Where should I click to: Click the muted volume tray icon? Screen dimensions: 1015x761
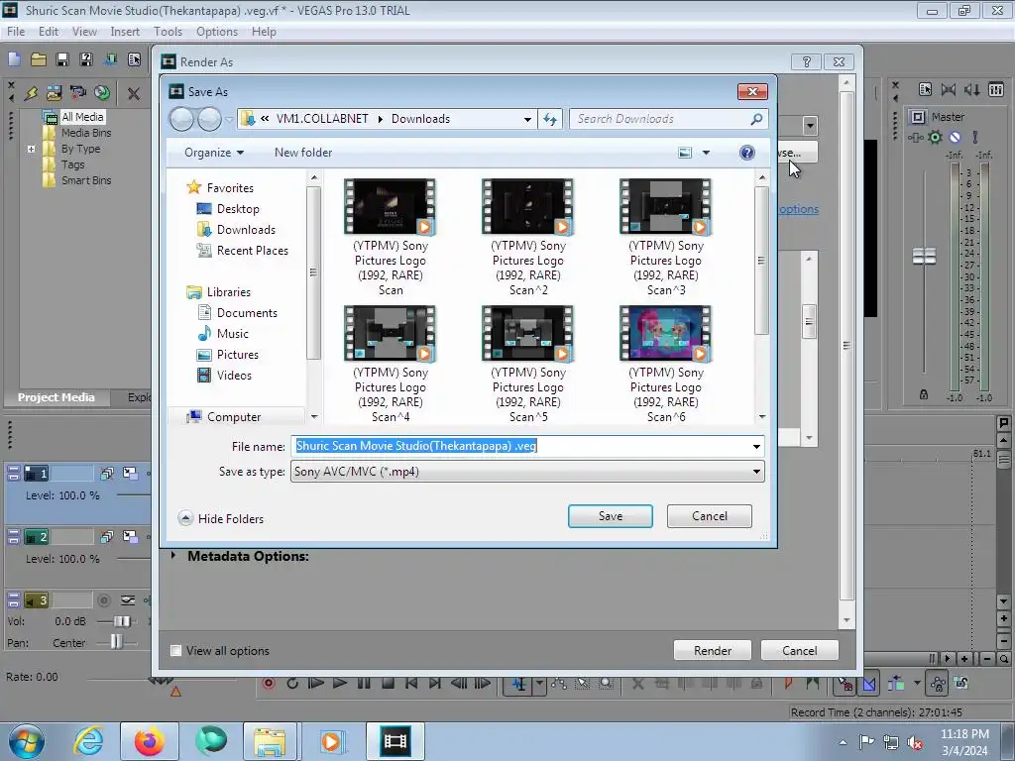pyautogui.click(x=915, y=742)
